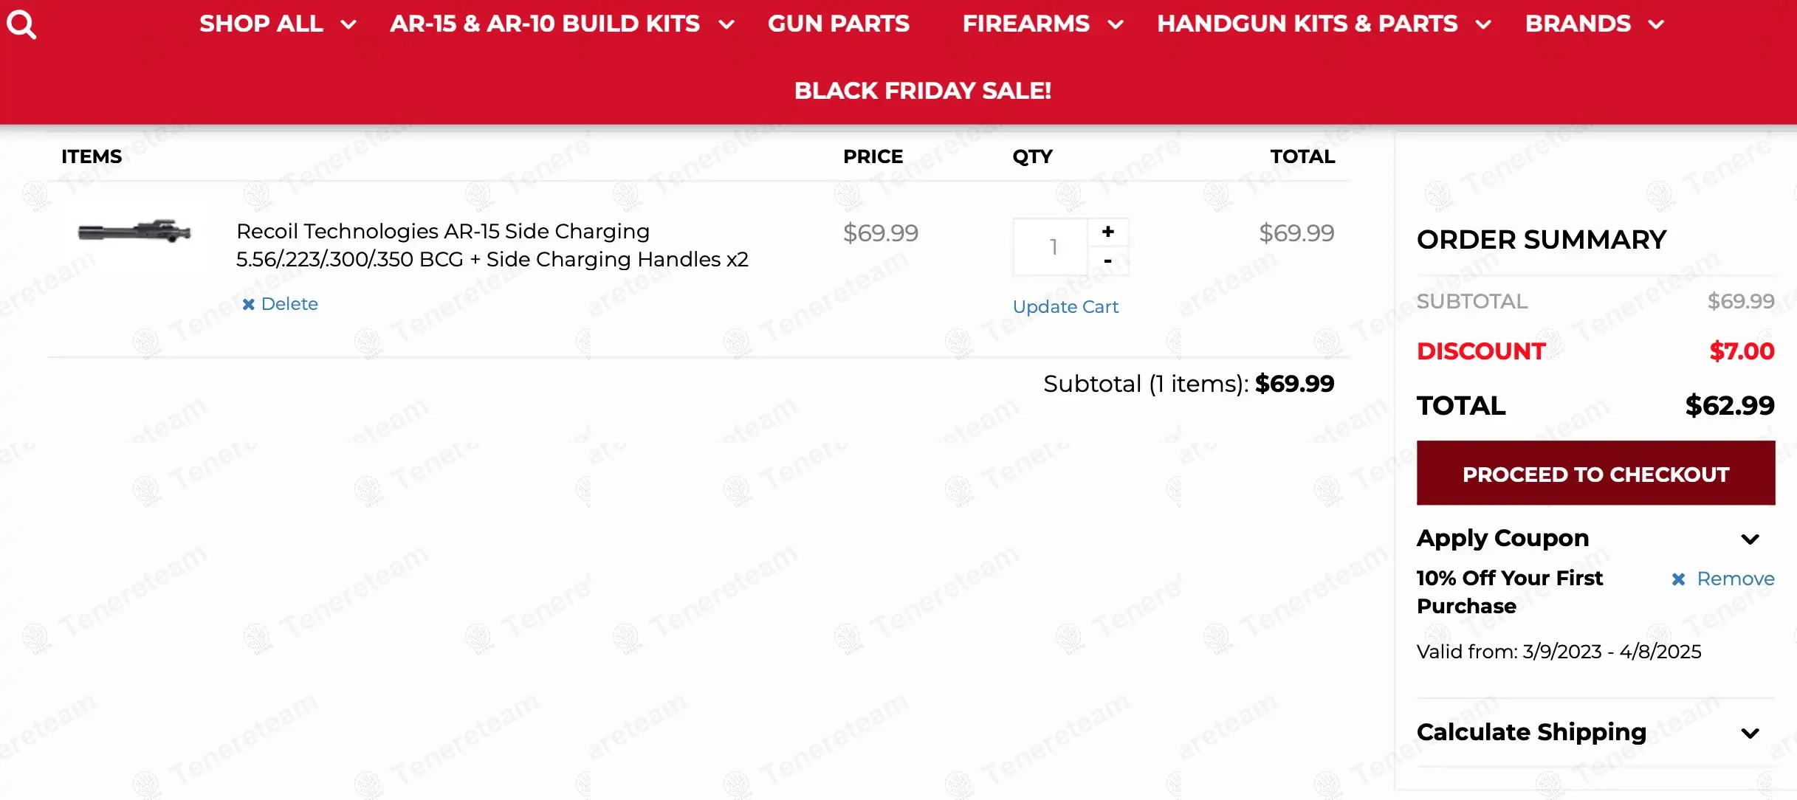
Task: Increase quantity with the plus button
Action: pos(1107,232)
